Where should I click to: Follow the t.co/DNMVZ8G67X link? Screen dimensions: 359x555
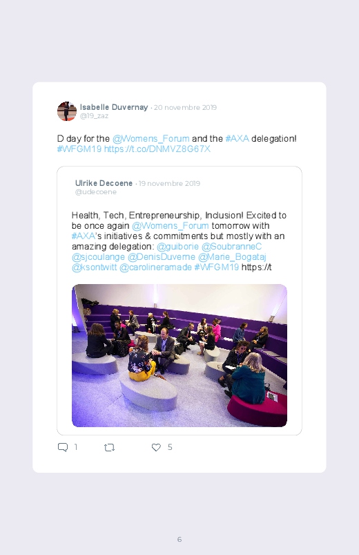tap(157, 149)
